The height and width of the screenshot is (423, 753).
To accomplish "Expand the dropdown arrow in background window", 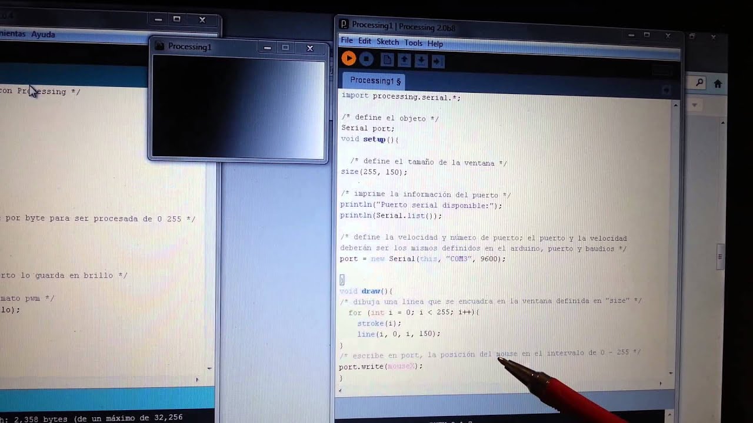I will pos(694,105).
